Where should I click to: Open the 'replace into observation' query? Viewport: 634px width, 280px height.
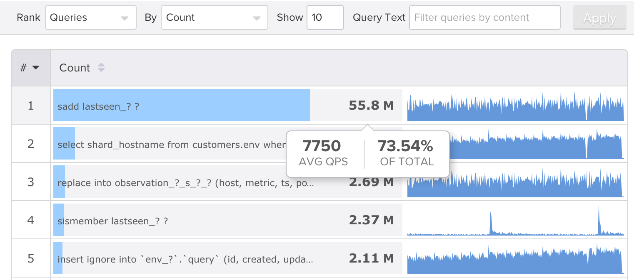[x=185, y=183]
